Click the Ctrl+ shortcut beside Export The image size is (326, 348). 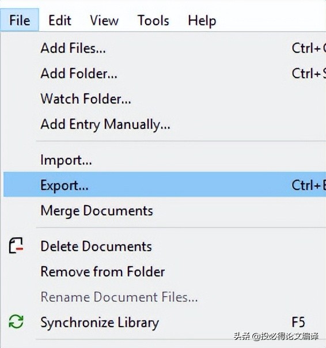(x=309, y=185)
